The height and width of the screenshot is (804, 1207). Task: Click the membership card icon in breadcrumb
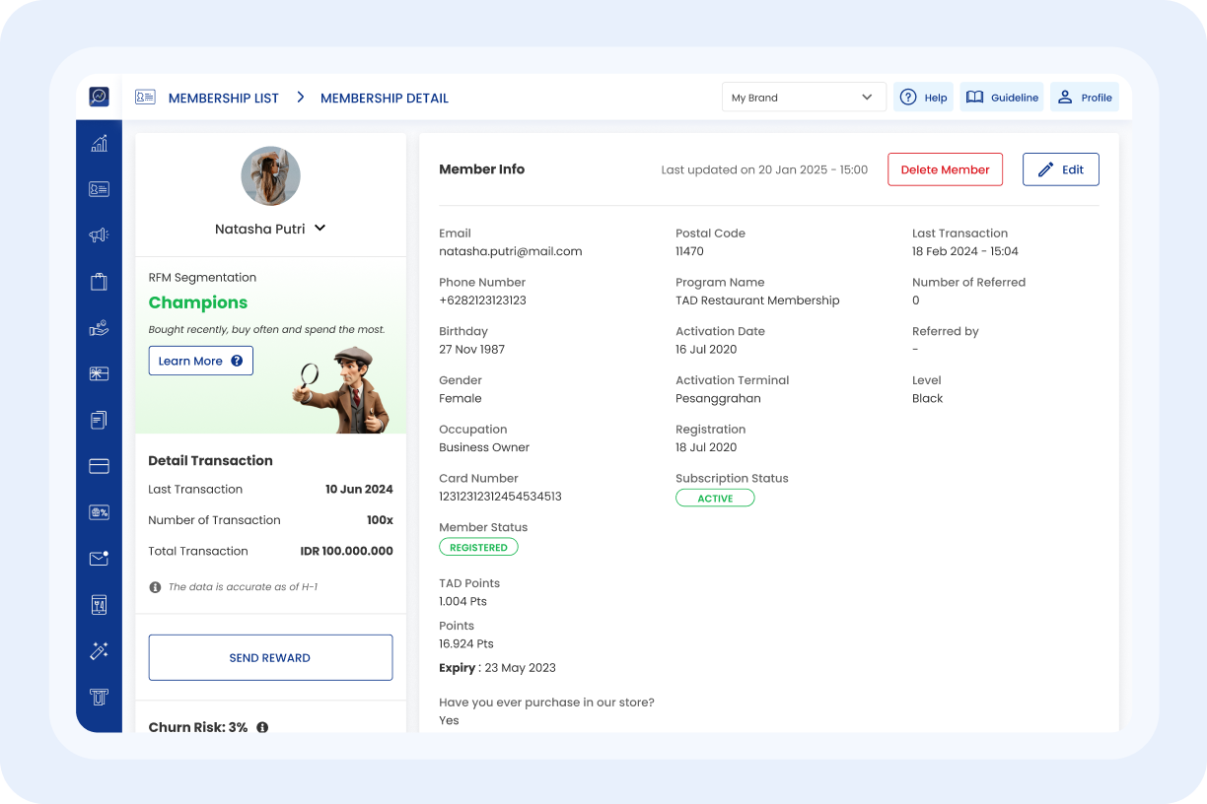(146, 98)
